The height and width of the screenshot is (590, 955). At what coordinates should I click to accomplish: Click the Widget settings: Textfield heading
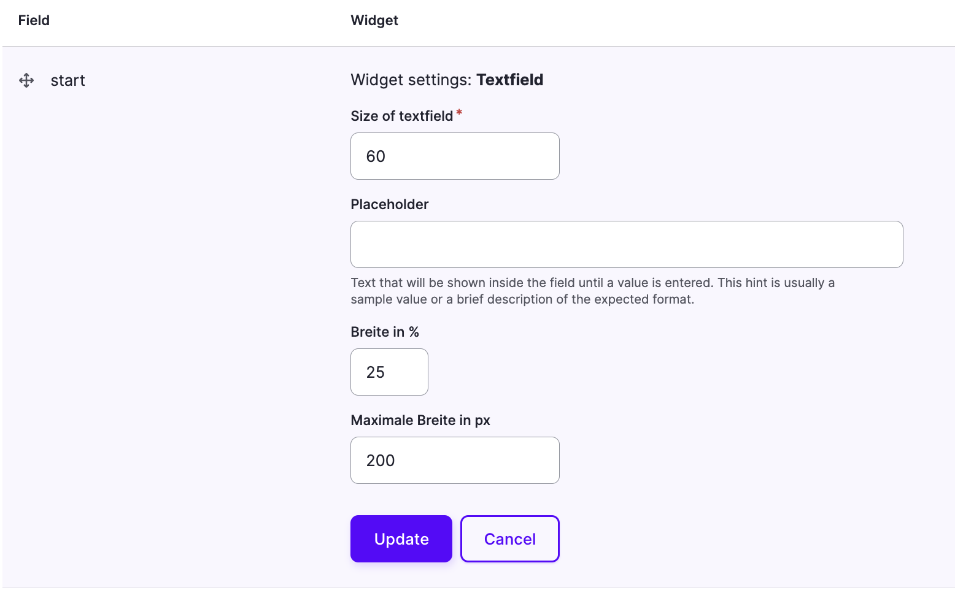click(447, 80)
